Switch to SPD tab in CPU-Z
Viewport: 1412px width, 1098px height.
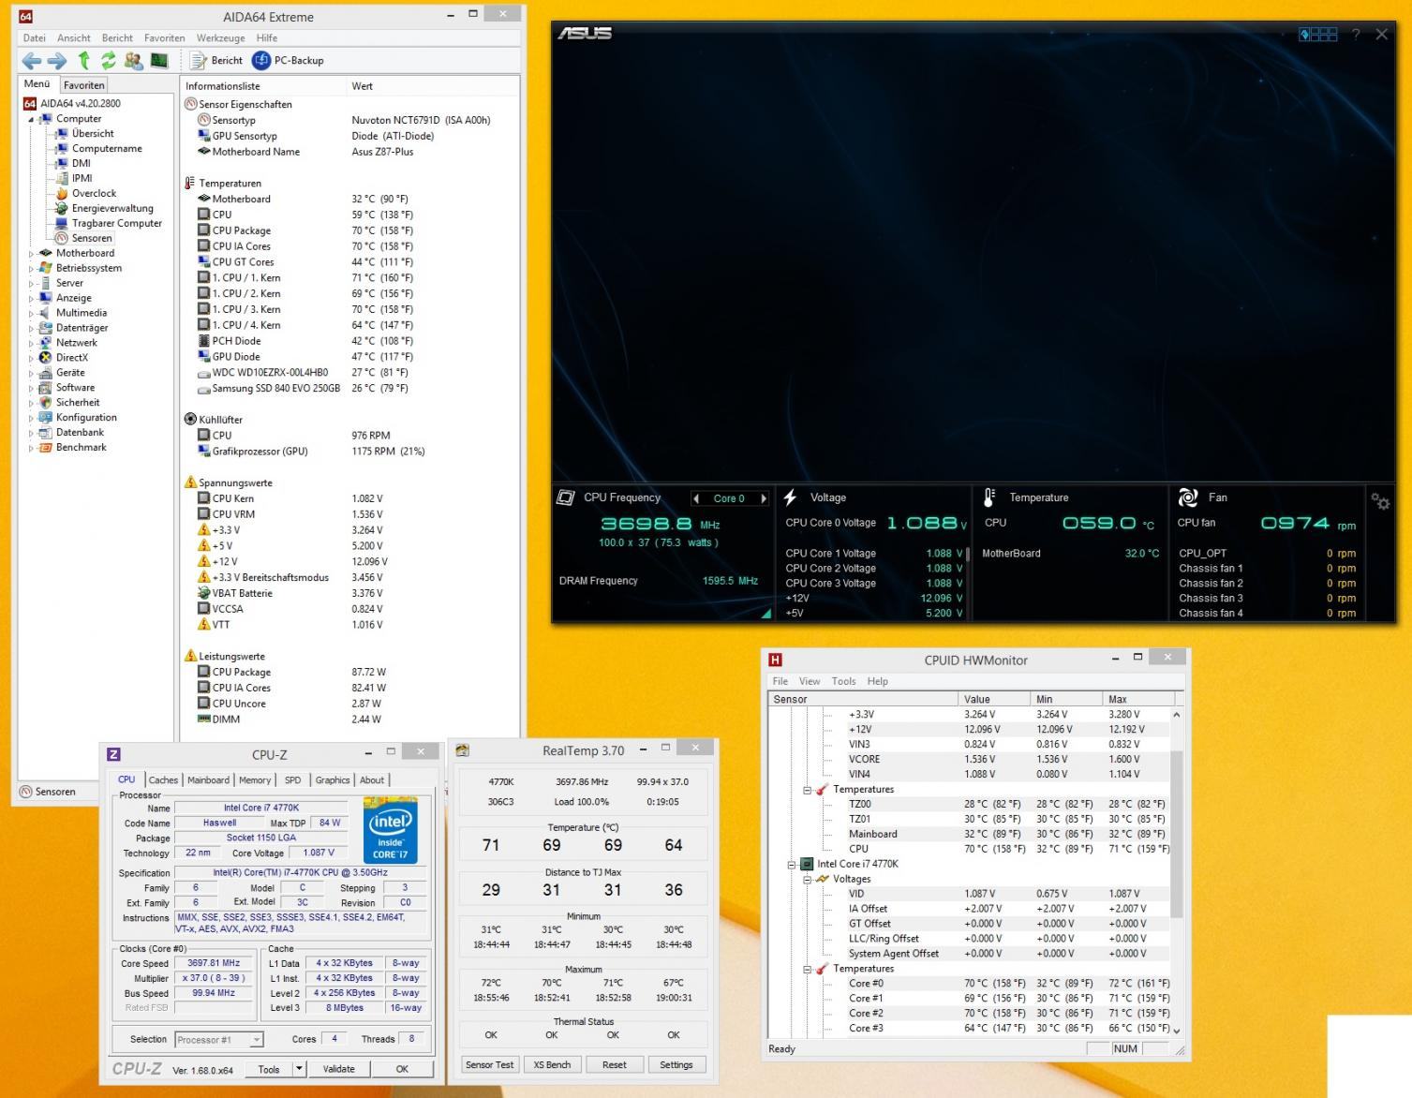[293, 779]
